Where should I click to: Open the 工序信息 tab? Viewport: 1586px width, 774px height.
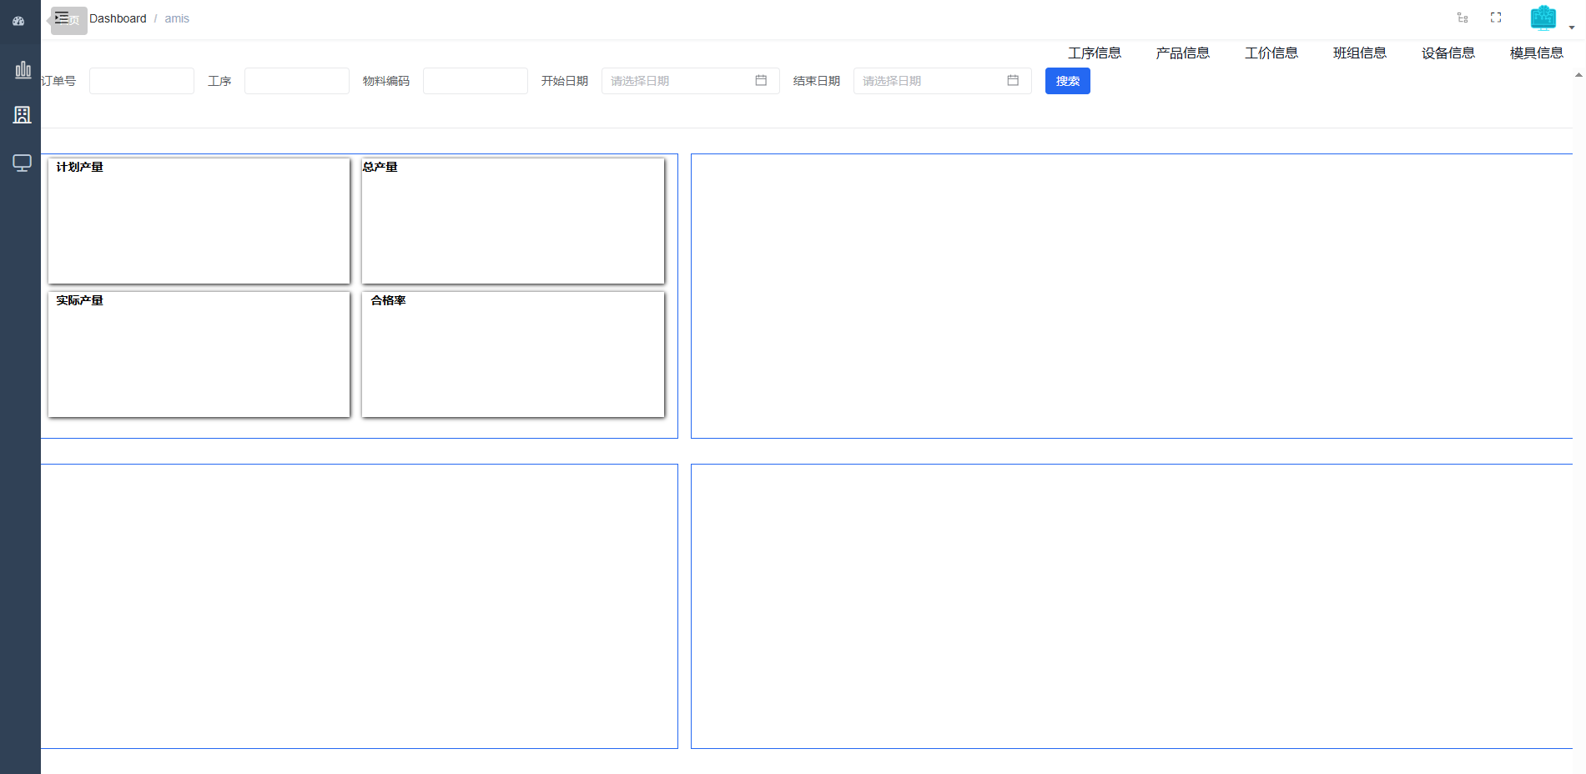pos(1095,53)
